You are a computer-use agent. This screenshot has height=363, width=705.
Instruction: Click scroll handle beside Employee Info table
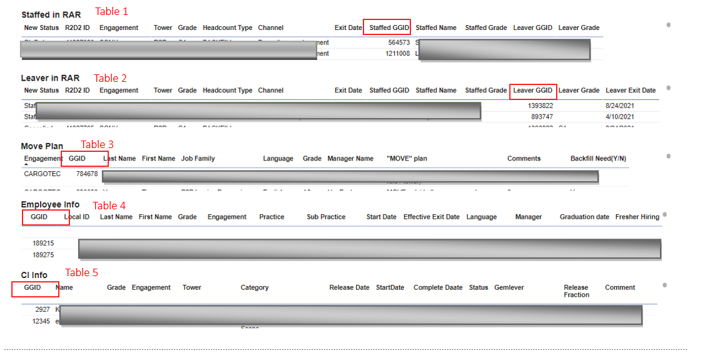[665, 215]
